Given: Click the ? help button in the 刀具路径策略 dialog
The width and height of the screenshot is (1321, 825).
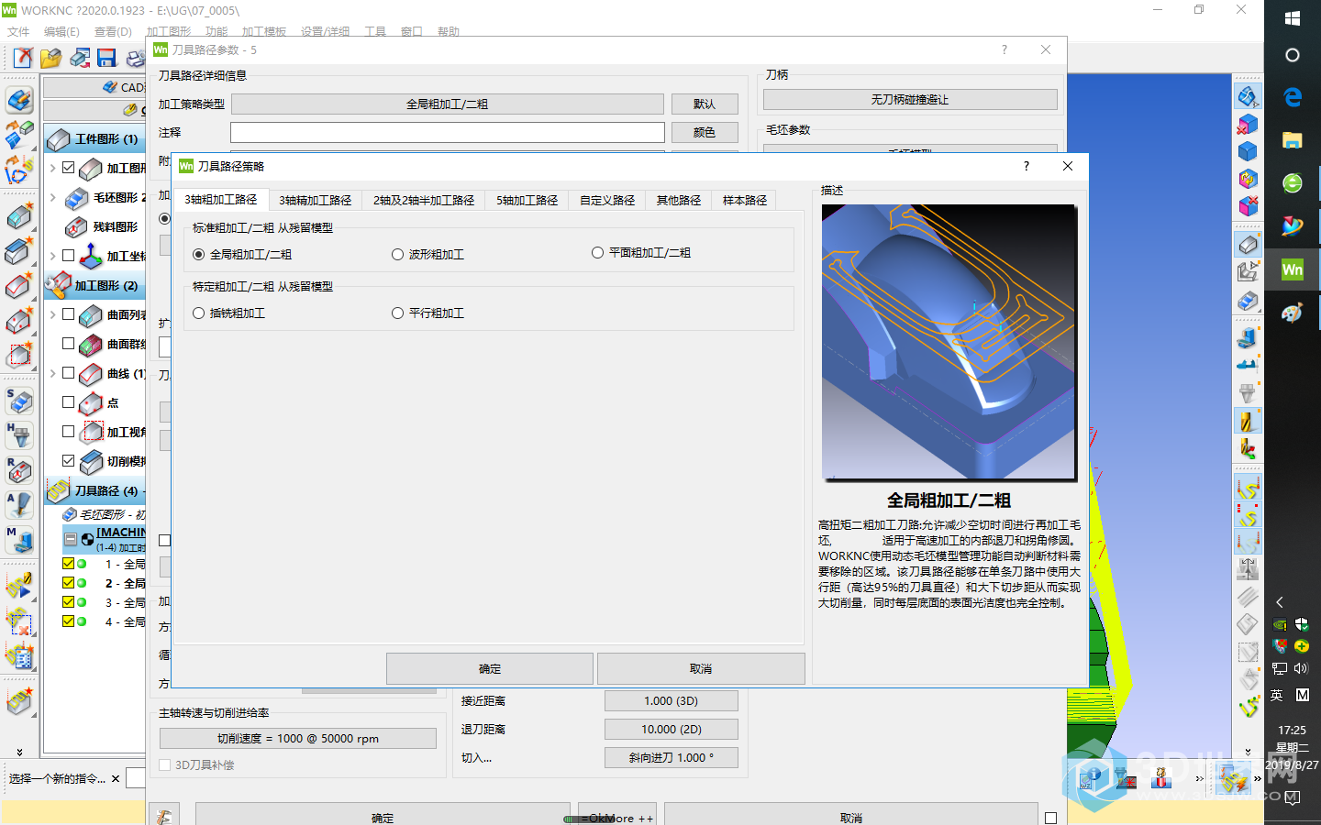Looking at the screenshot, I should (x=1027, y=166).
